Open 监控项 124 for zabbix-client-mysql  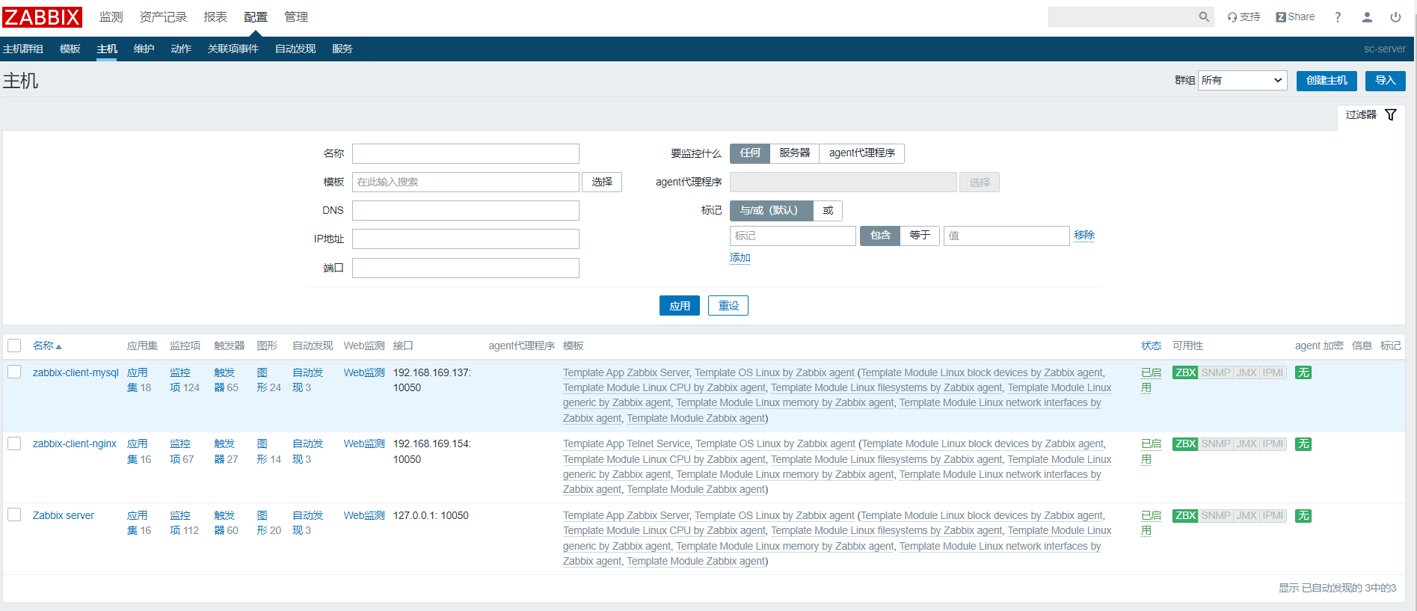pos(184,380)
